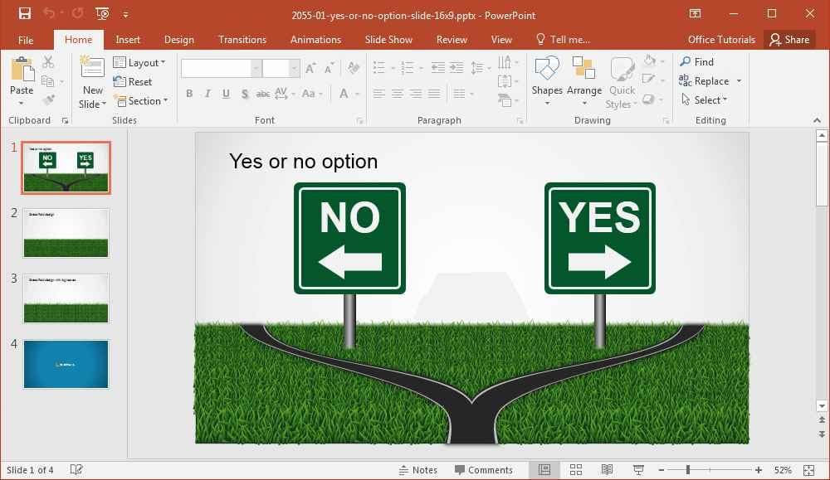The width and height of the screenshot is (830, 480).
Task: Toggle Normal view button in status bar
Action: (x=544, y=469)
